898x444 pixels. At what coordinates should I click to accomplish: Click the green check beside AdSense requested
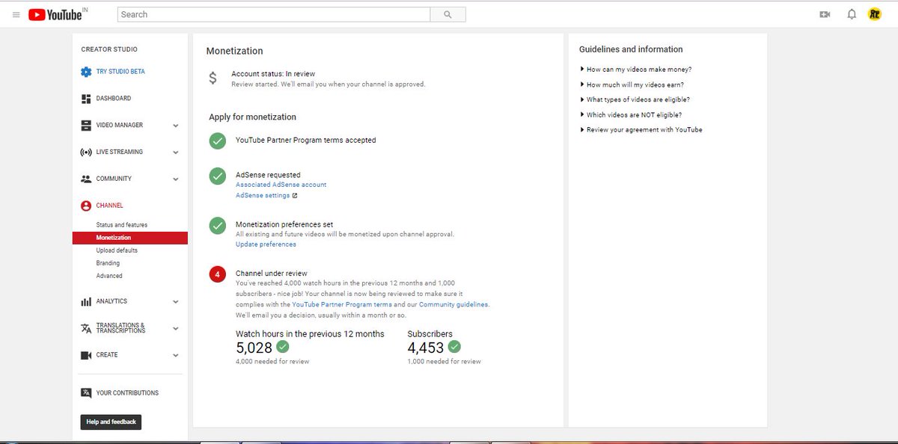218,176
